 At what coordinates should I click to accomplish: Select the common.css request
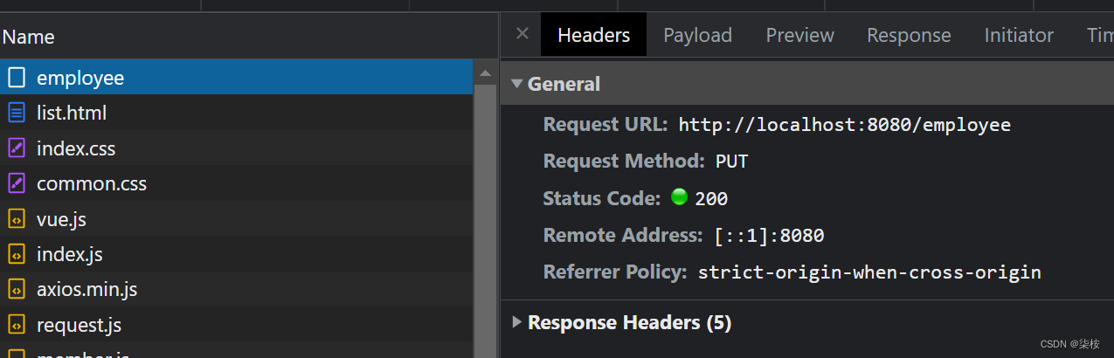[237, 183]
